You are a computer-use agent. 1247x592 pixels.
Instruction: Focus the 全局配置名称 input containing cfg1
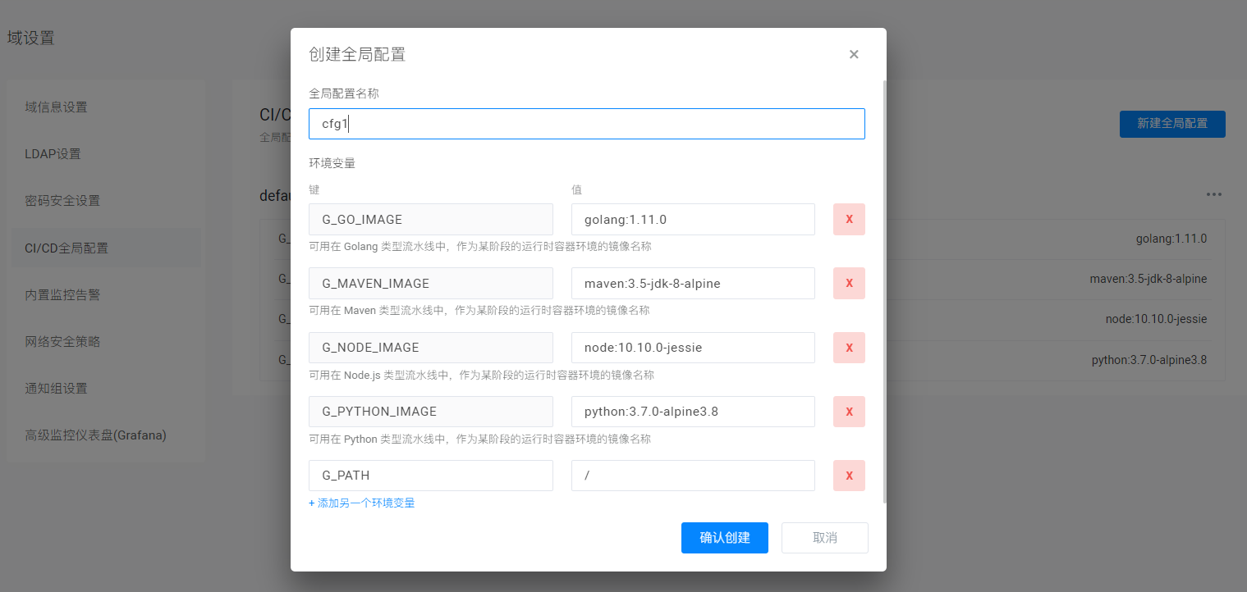pos(586,124)
